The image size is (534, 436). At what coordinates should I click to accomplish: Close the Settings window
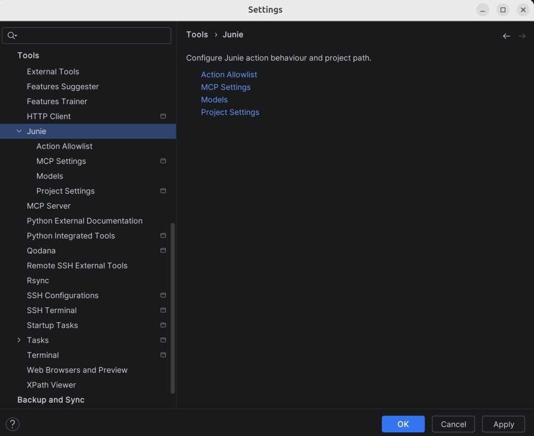(524, 10)
